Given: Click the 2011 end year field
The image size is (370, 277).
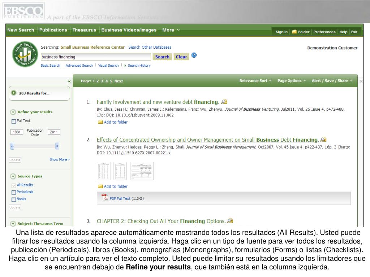Looking at the screenshot, I should coord(54,132).
